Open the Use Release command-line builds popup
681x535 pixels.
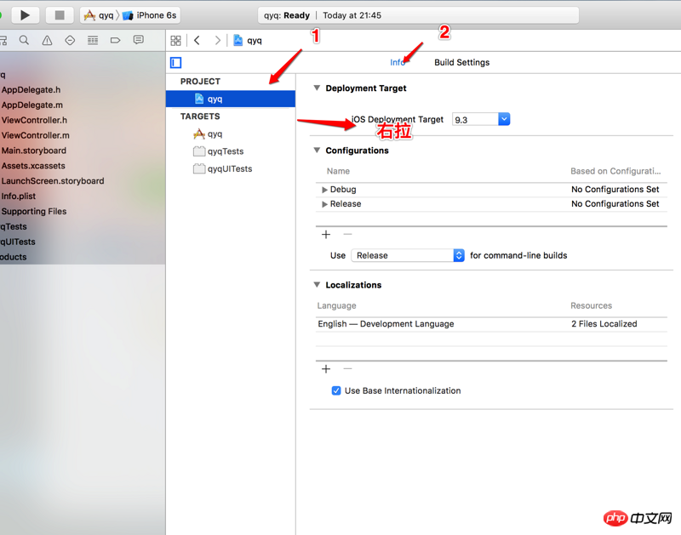[x=408, y=255]
